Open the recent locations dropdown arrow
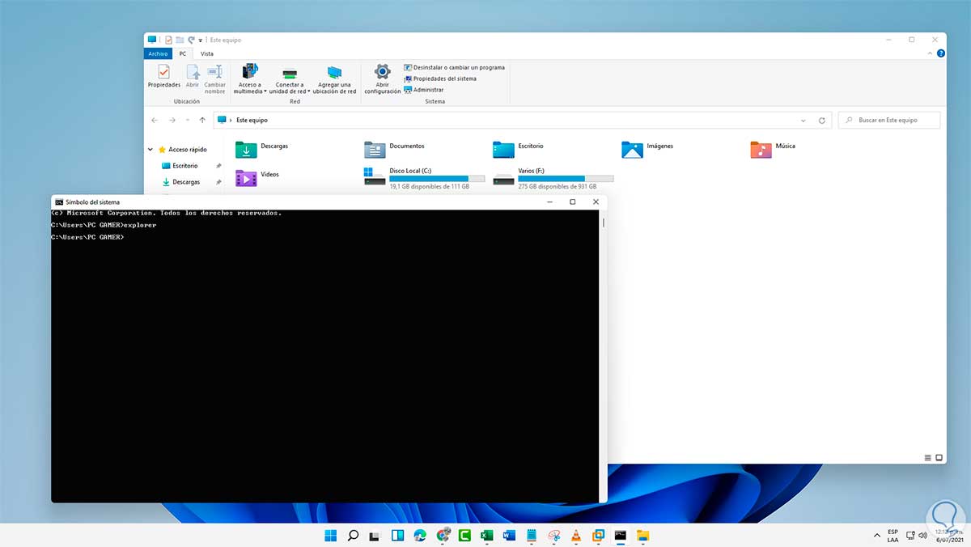 point(188,120)
